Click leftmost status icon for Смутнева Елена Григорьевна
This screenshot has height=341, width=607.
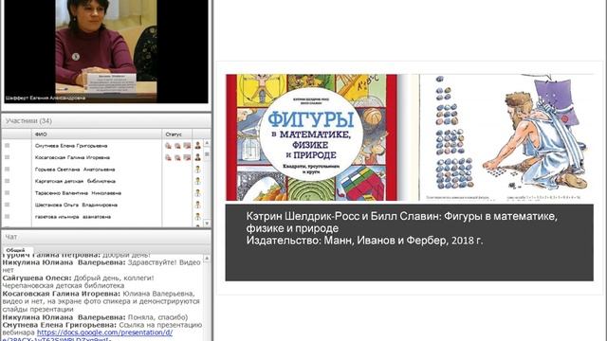click(x=169, y=146)
